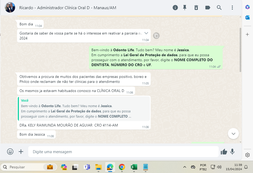The width and height of the screenshot is (253, 173).
Task: Open Google Chrome from taskbar
Action: 122,167
